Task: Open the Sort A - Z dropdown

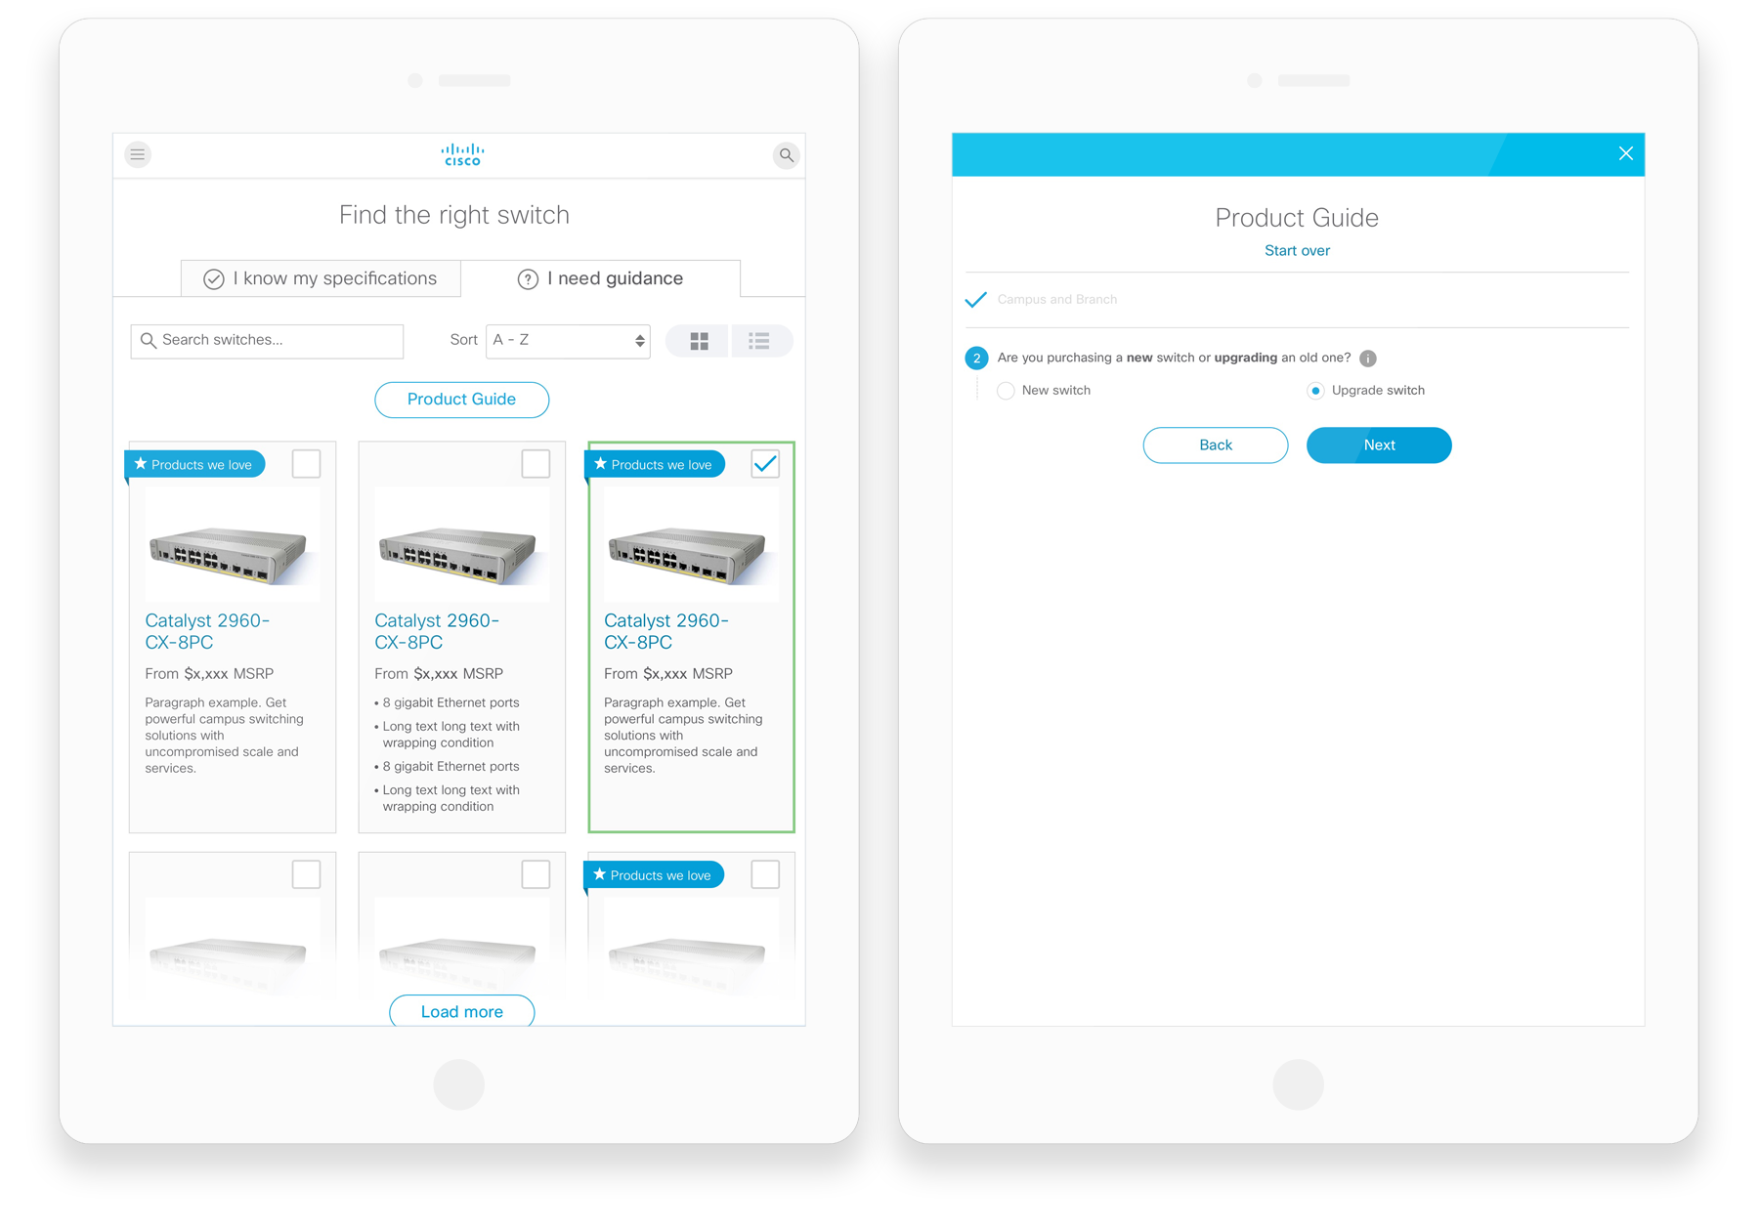Action: (568, 341)
